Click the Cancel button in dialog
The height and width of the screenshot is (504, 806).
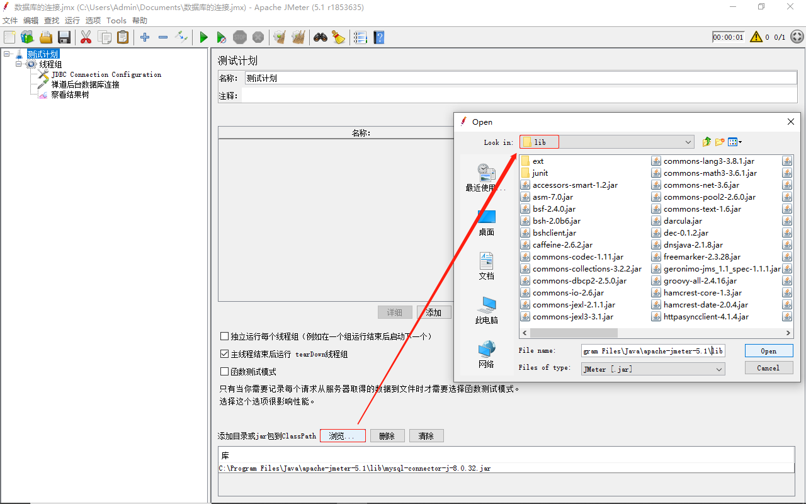pyautogui.click(x=768, y=368)
